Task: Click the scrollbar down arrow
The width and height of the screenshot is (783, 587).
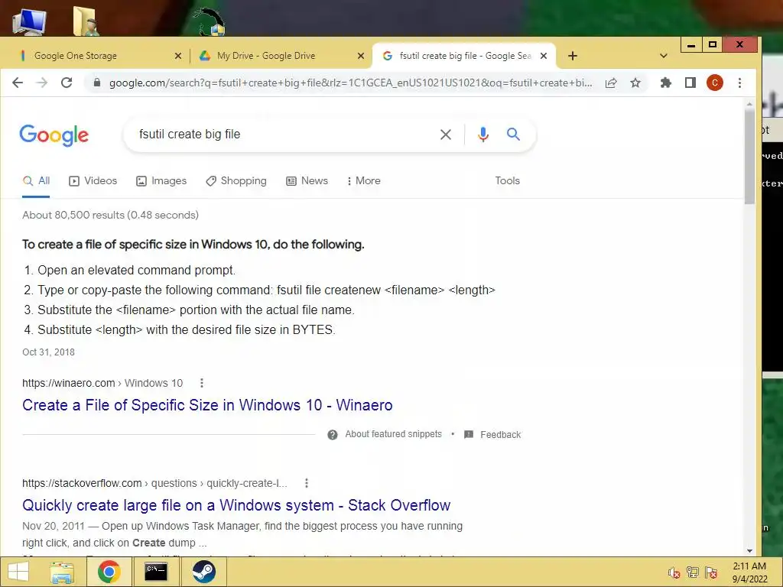Action: click(x=749, y=551)
